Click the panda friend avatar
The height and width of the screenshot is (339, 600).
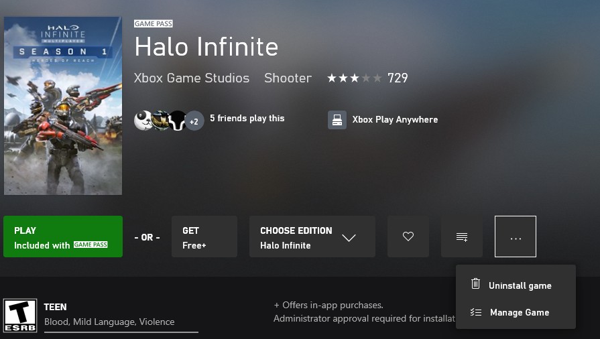click(x=143, y=121)
